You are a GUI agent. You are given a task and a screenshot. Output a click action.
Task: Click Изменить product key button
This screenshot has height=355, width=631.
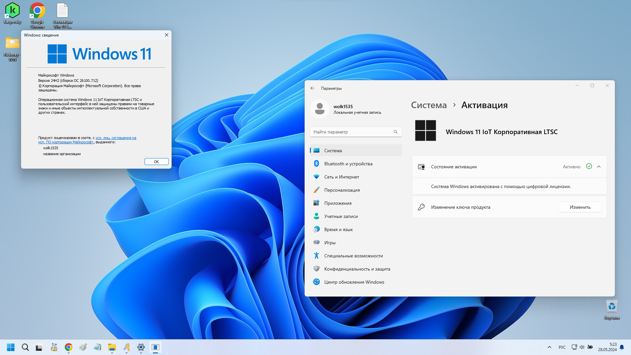click(580, 207)
